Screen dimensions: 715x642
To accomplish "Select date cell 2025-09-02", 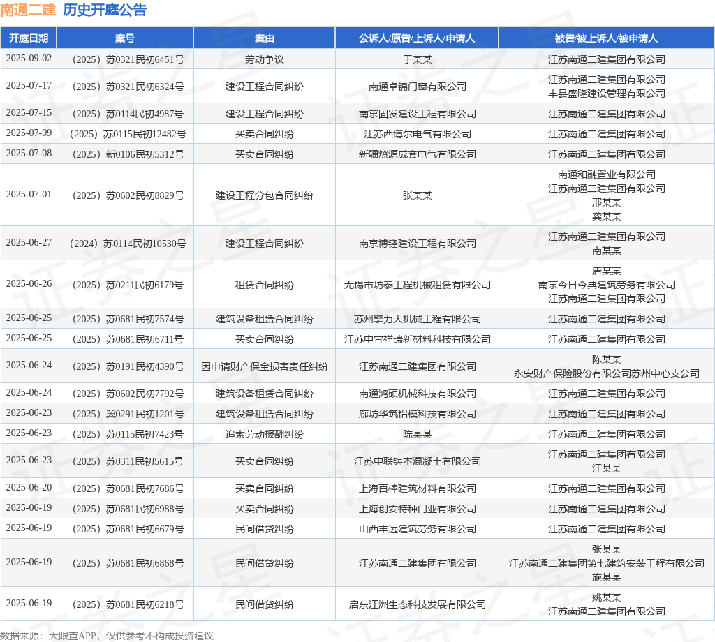I will click(x=29, y=59).
